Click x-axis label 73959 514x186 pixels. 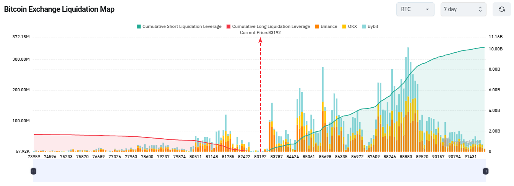click(34, 156)
